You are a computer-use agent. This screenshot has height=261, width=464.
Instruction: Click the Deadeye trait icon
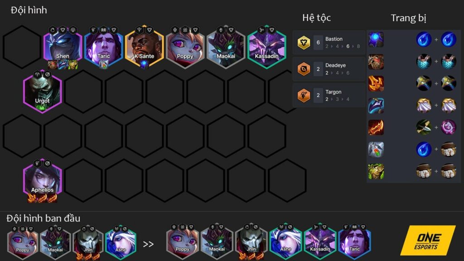click(x=304, y=69)
